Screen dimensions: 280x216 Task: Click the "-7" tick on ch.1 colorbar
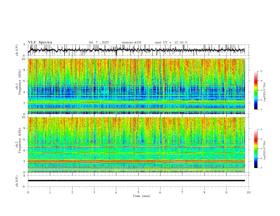point(261,110)
